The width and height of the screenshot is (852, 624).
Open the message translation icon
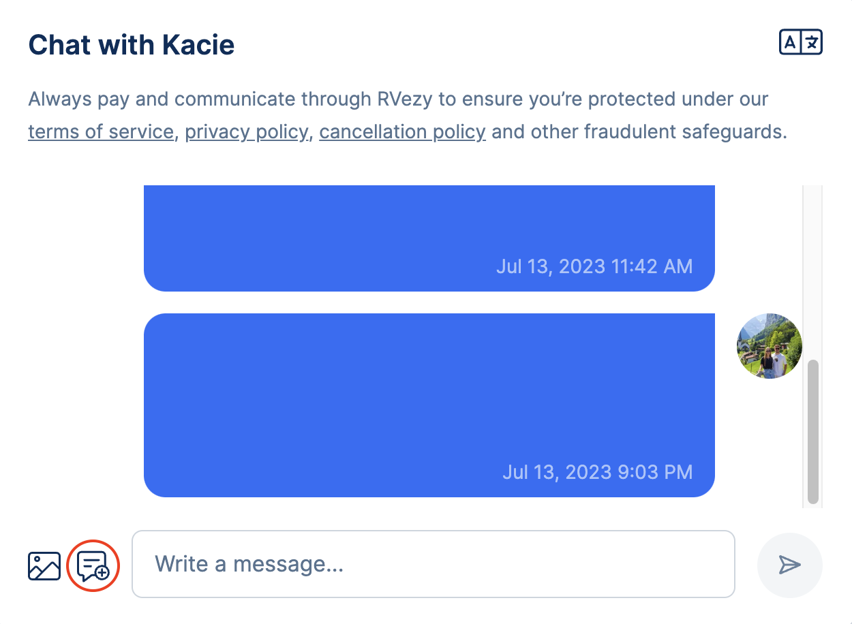click(x=800, y=43)
